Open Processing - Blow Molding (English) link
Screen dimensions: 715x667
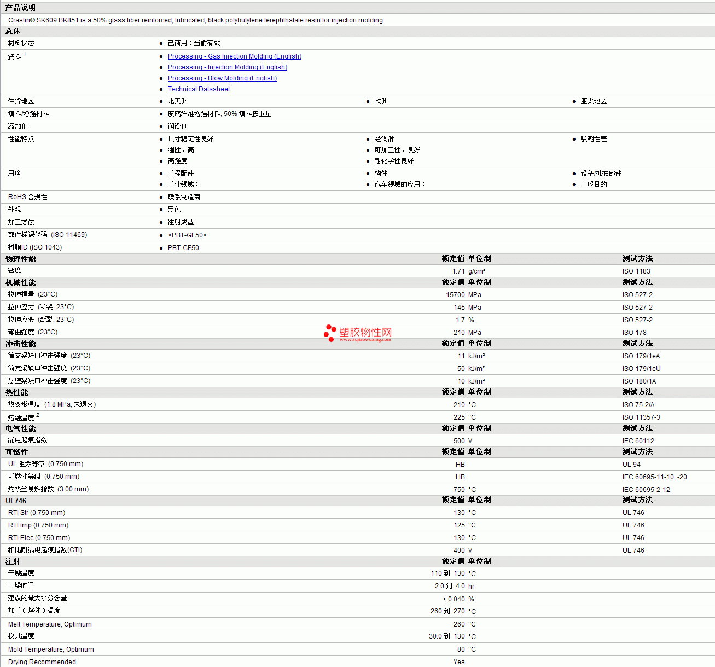tap(222, 78)
